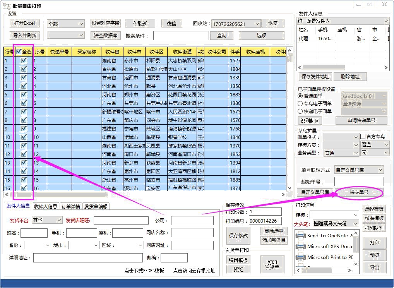Select the 菜鸟电子面单 radio button
This screenshot has height=288, width=394.
300,103
